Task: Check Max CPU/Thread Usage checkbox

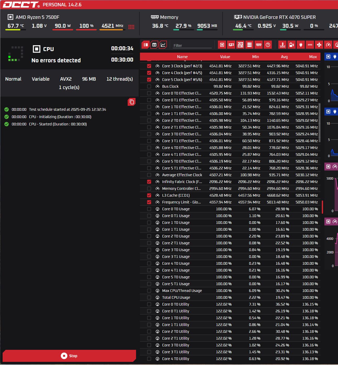Action: pyautogui.click(x=149, y=291)
